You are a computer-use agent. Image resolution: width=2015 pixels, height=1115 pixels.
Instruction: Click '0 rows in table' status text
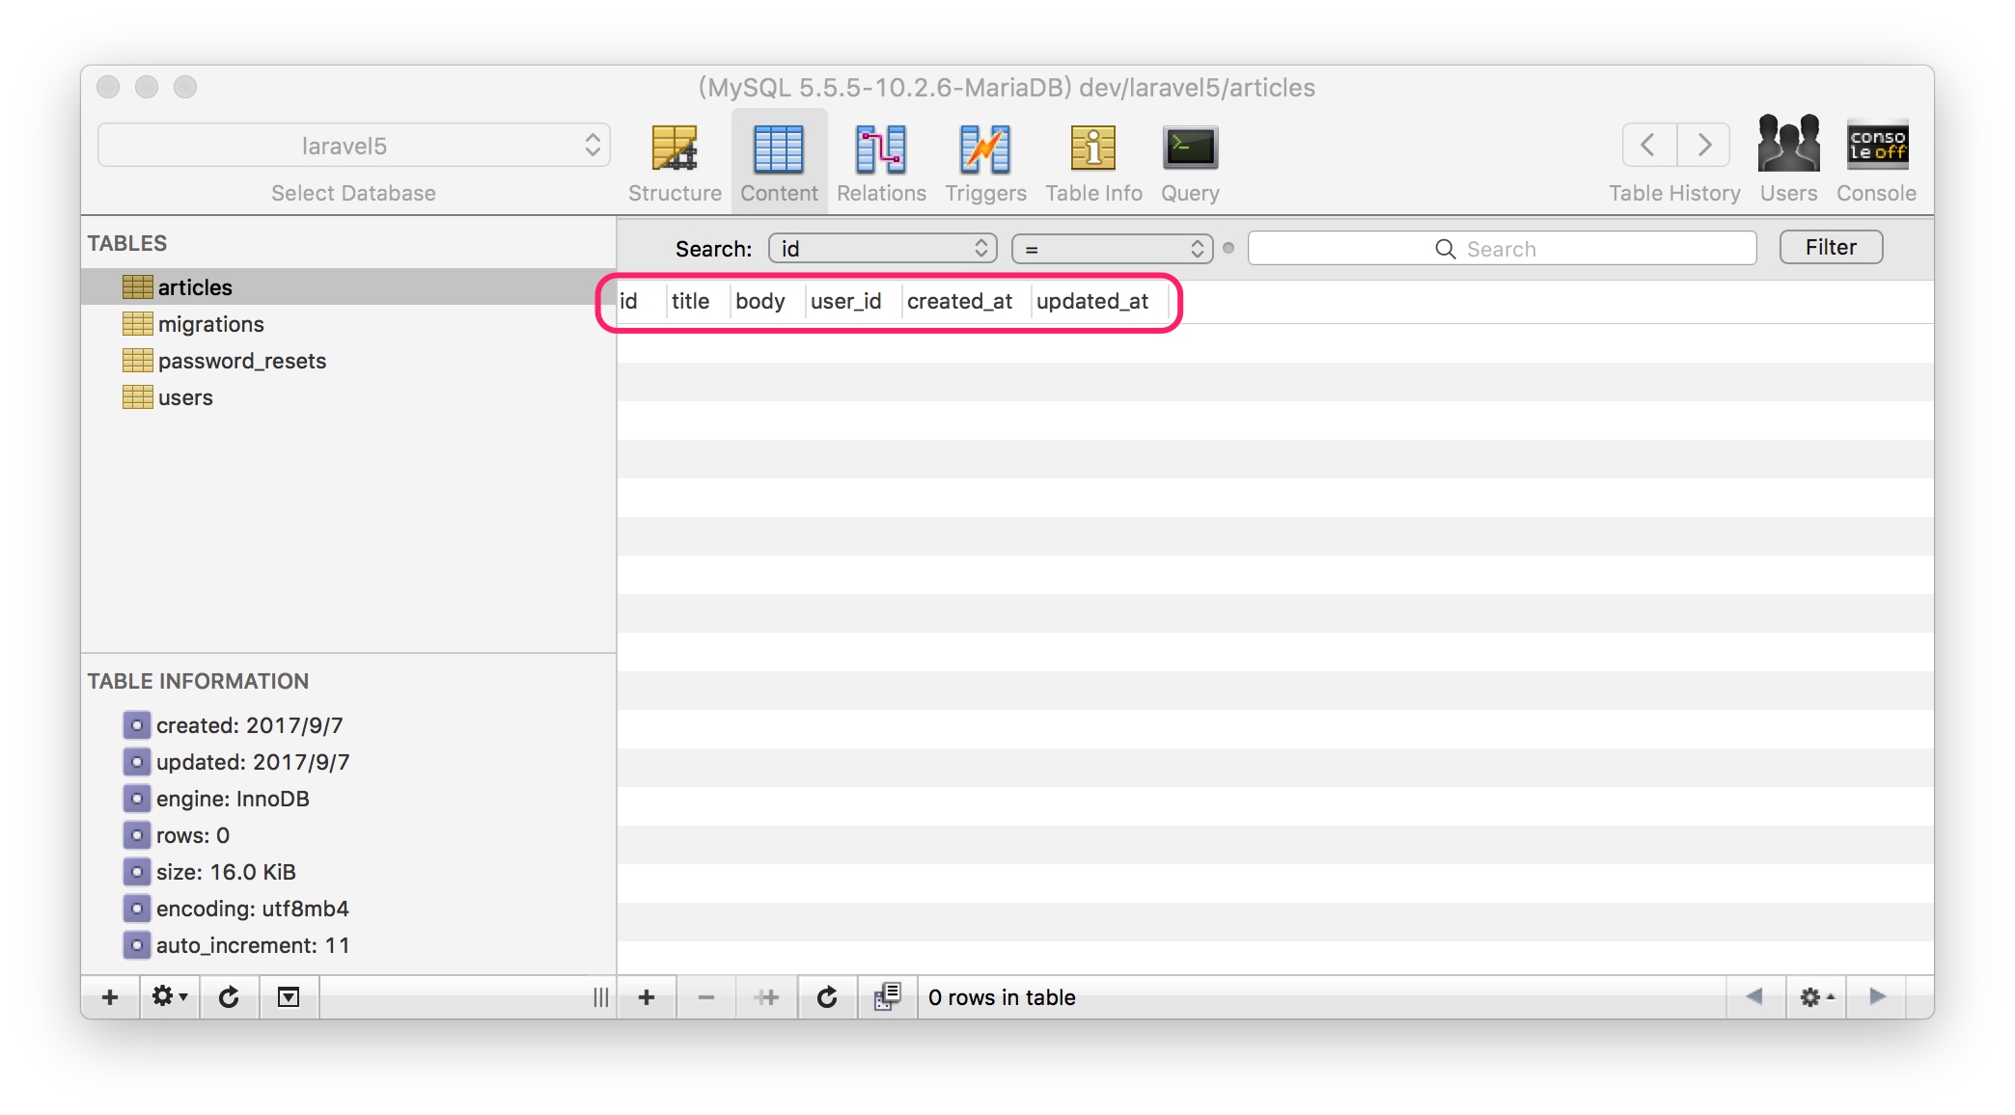(x=1002, y=997)
